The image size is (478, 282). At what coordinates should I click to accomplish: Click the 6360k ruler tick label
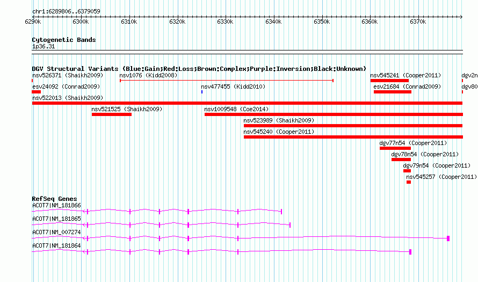(x=370, y=21)
